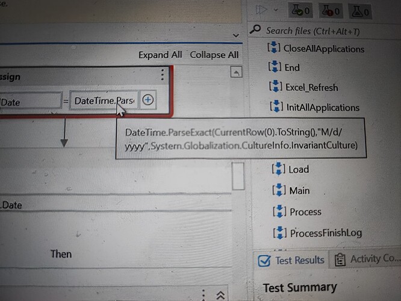Image resolution: width=401 pixels, height=301 pixels.
Task: Click the vertical scrollbar thumb in designer
Action: [238, 176]
